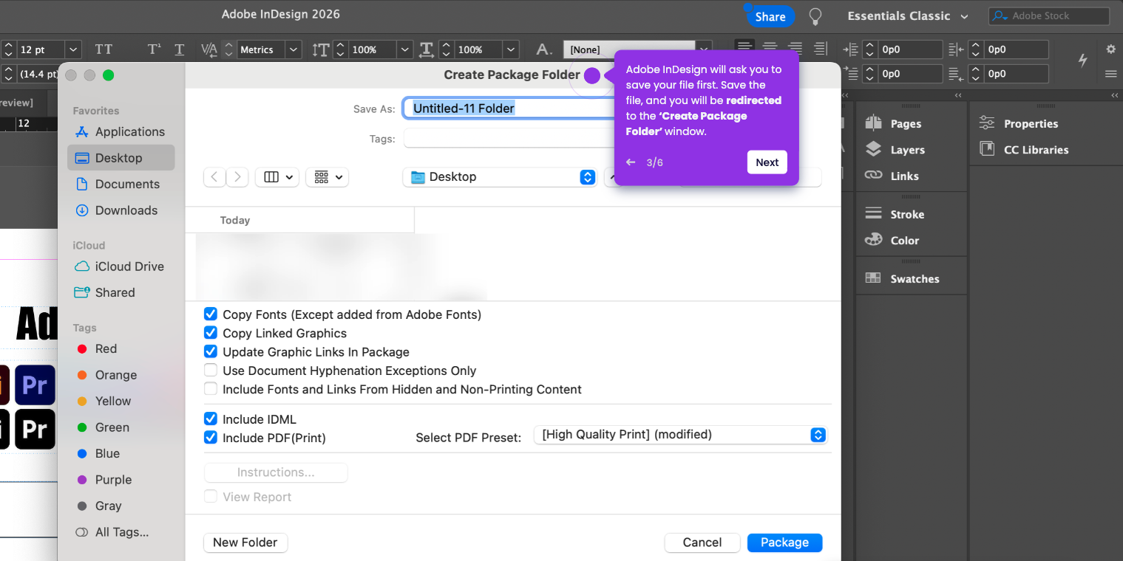1123x561 pixels.
Task: Select Documents in Favorites sidebar
Action: point(121,184)
